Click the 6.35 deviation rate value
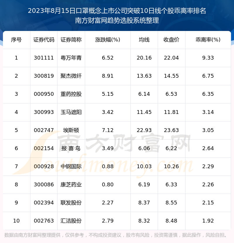This screenshot has width=234, height=243. click(x=208, y=94)
